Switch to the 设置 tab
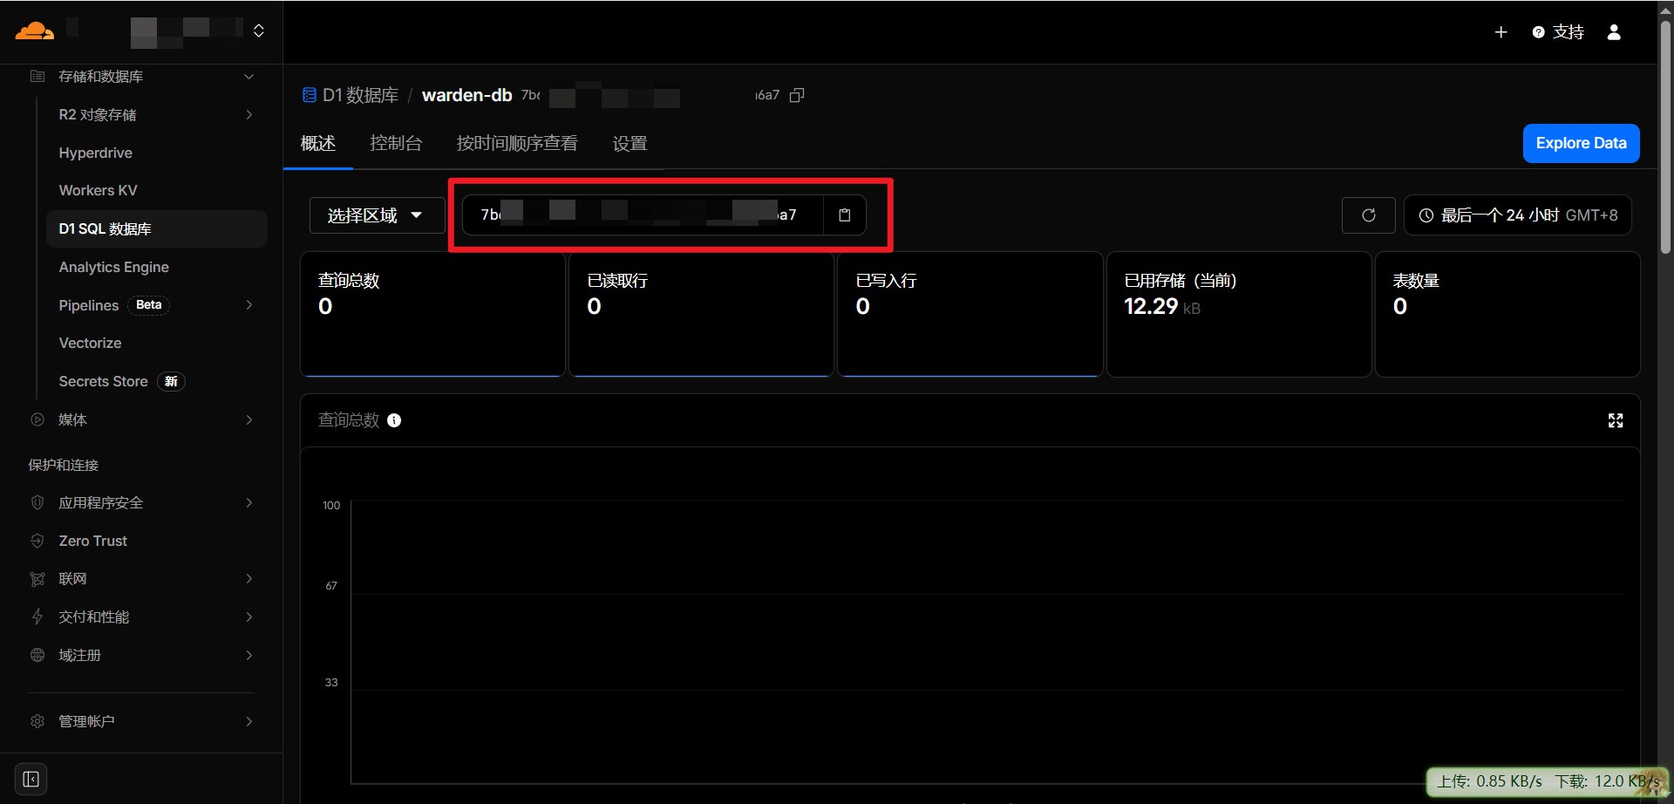 [629, 143]
